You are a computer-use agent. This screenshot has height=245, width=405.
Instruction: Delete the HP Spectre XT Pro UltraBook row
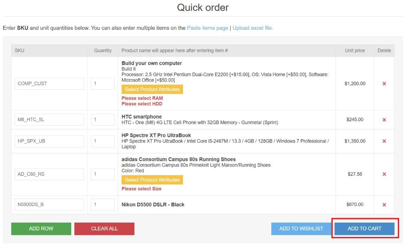click(x=384, y=141)
